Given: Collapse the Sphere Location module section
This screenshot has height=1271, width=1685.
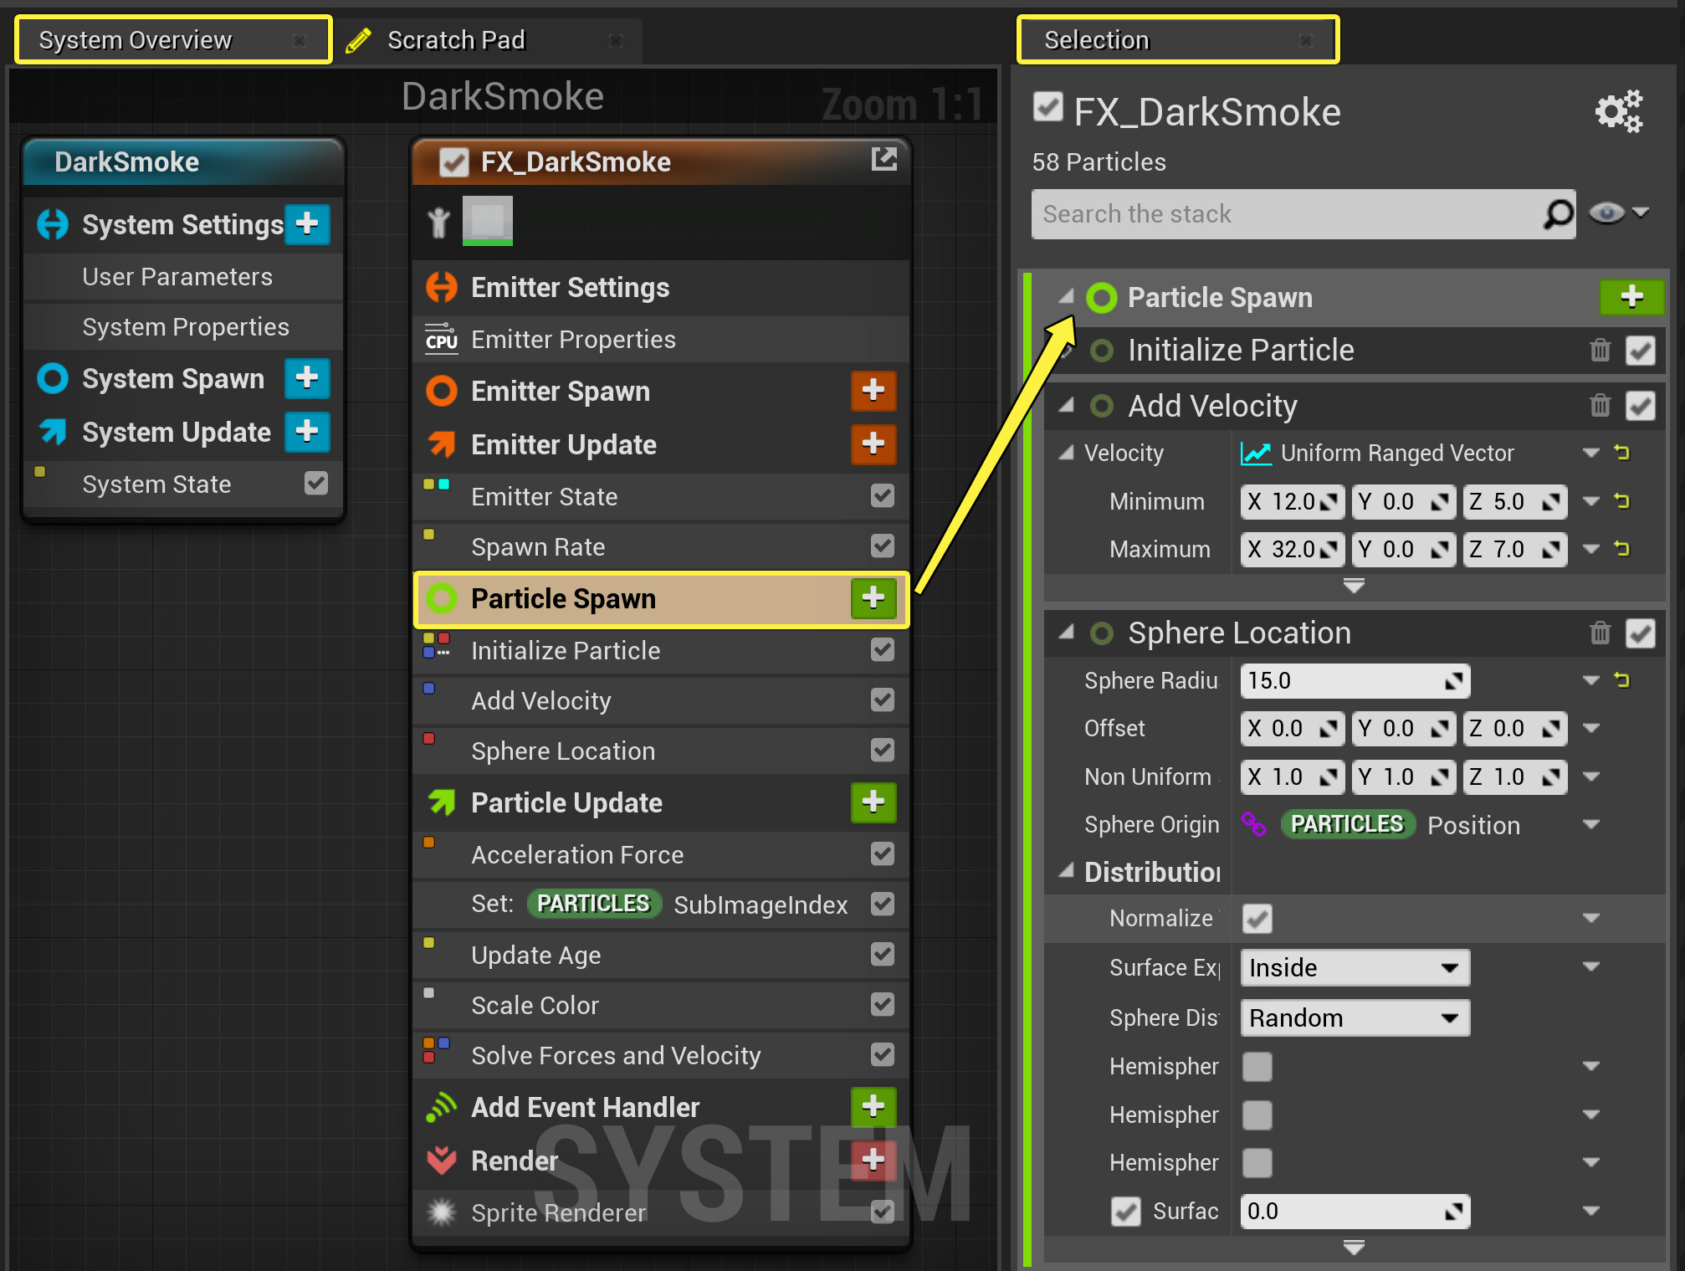Looking at the screenshot, I should click(x=1066, y=633).
